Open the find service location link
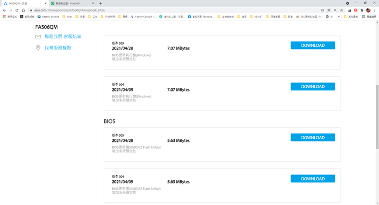379x205 pixels. point(58,47)
